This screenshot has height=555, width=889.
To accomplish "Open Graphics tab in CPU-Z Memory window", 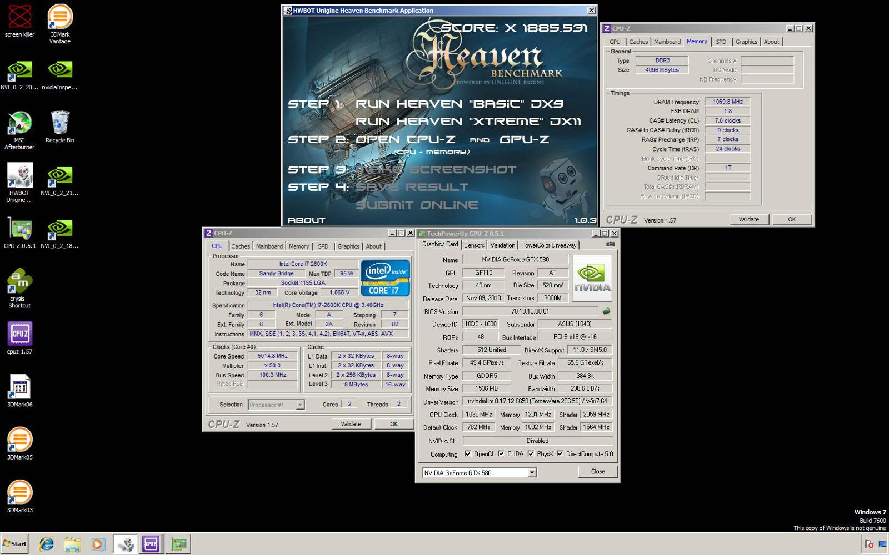I will [746, 42].
